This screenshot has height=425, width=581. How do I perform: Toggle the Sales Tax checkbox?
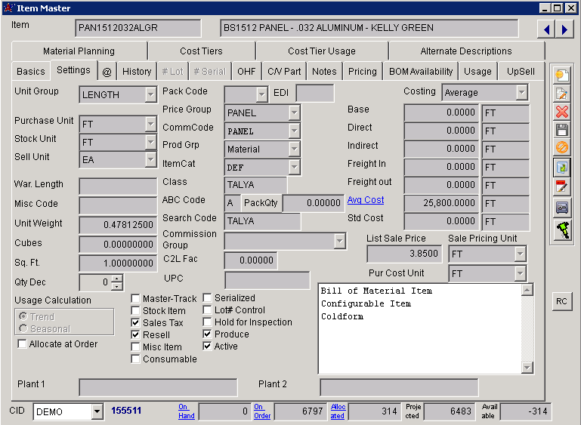tap(135, 323)
